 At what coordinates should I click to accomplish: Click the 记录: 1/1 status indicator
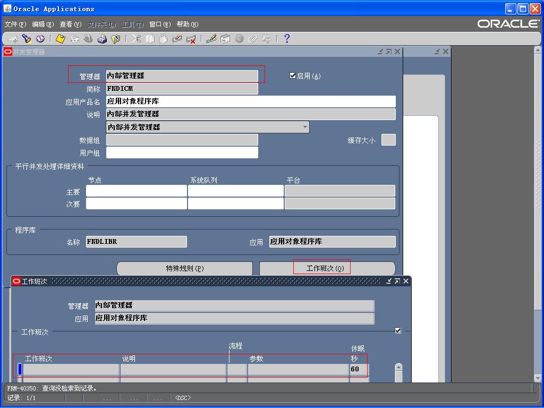pyautogui.click(x=21, y=398)
